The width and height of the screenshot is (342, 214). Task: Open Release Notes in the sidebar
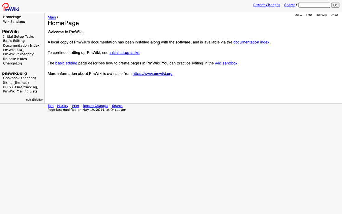[x=15, y=59]
